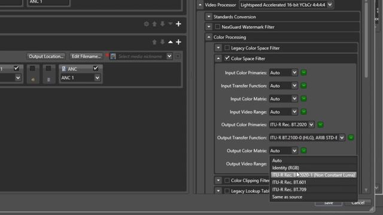Viewport: 383px width, 215px height.
Task: Select ITU-R Rec. BT.709 option
Action: pyautogui.click(x=314, y=189)
